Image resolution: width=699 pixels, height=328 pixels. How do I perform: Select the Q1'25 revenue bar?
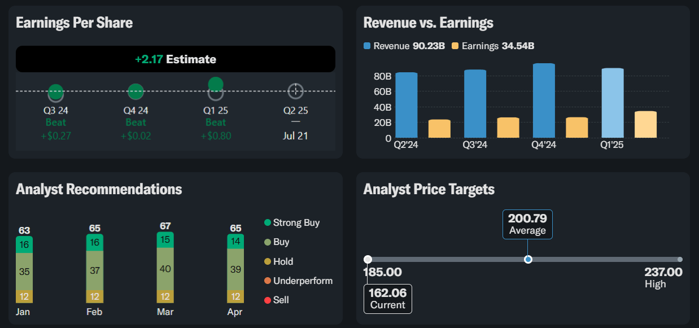click(x=613, y=103)
